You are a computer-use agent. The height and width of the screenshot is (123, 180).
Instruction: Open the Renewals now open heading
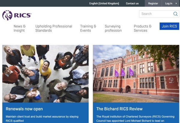click(x=24, y=109)
